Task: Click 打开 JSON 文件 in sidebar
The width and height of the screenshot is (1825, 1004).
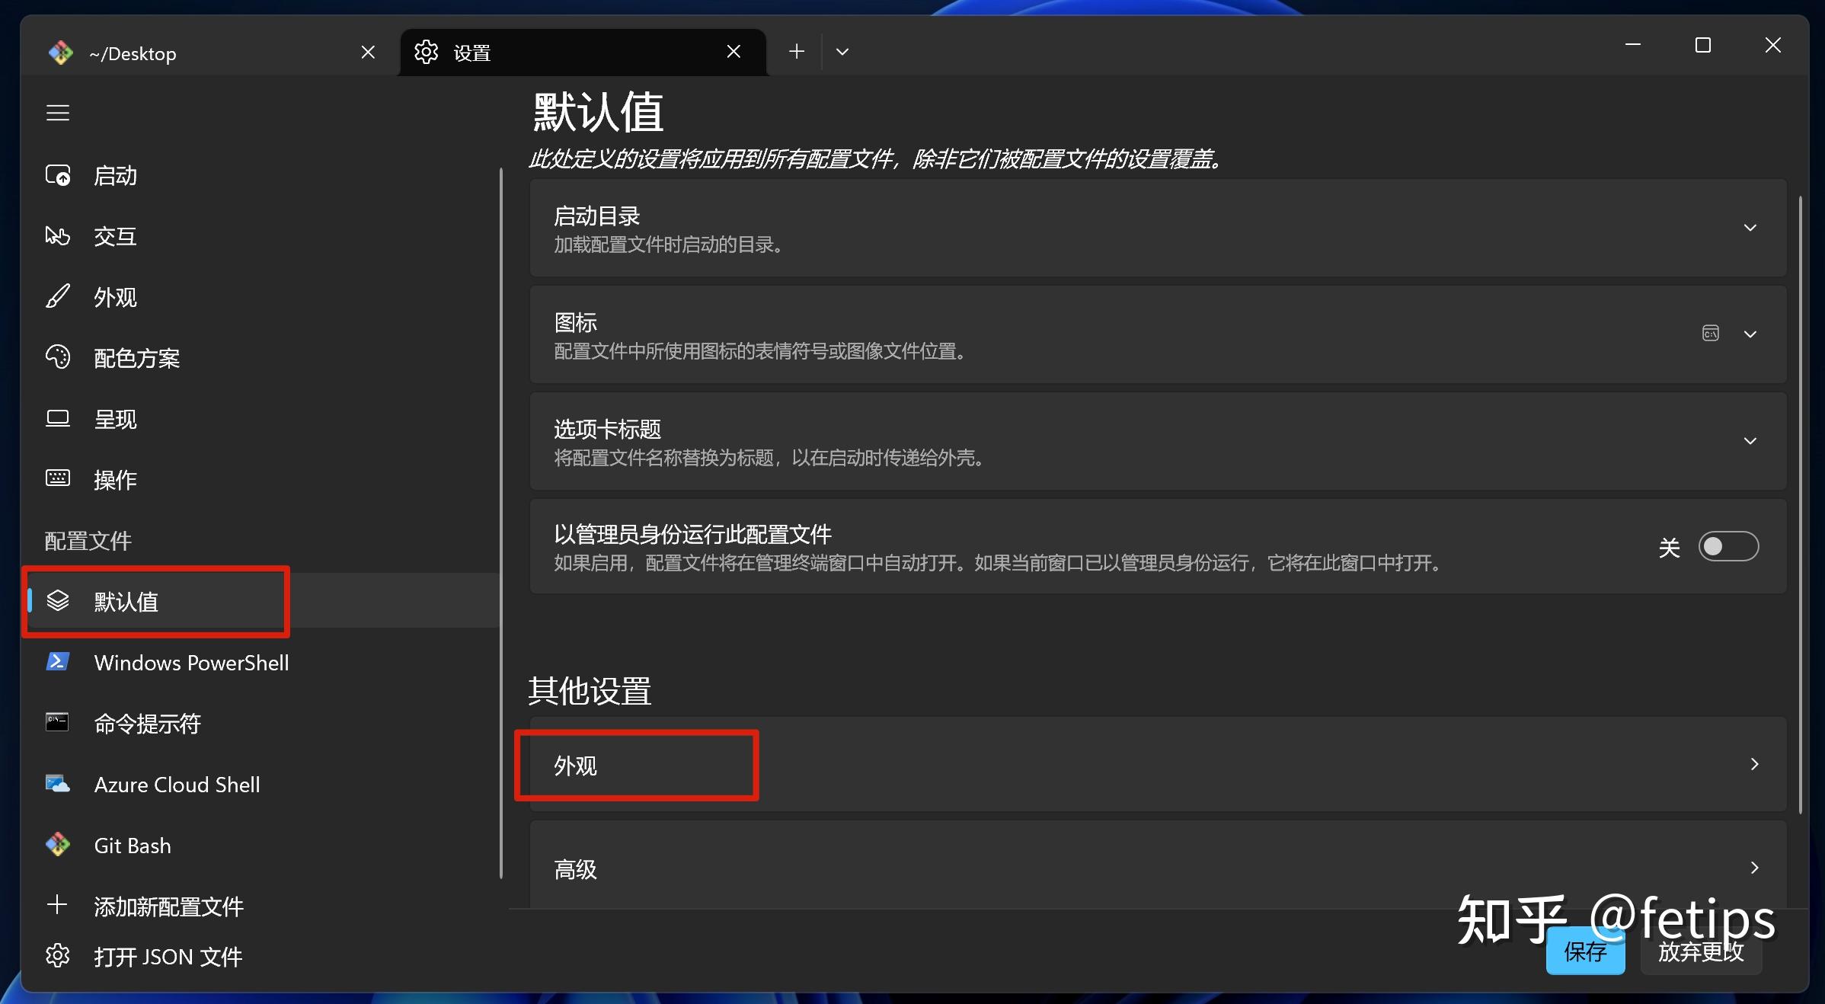Action: coord(168,957)
